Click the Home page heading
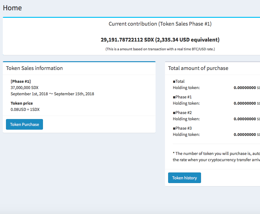Viewport: 260px width, 214px height. click(13, 8)
